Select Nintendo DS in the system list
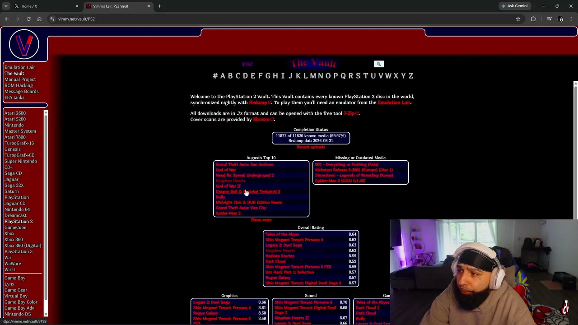The height and width of the screenshot is (325, 578). 18,314
